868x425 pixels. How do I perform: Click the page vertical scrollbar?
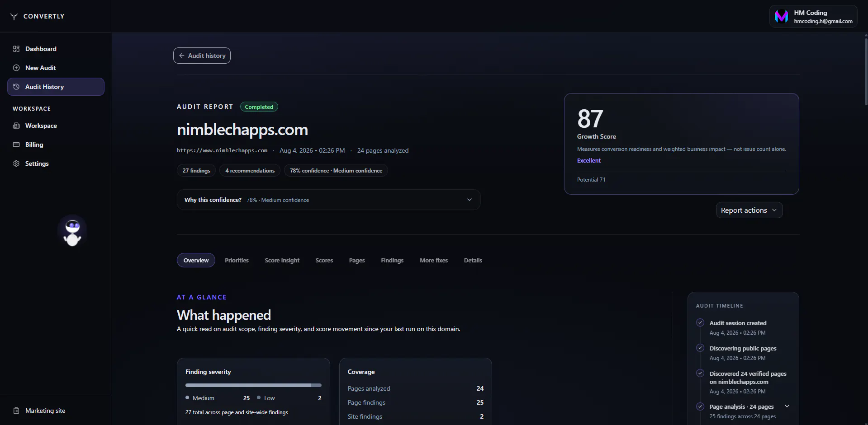[866, 72]
